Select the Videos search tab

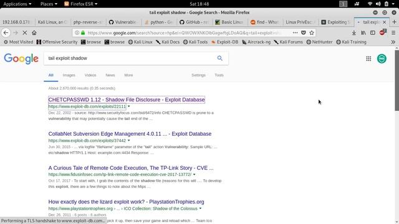click(90, 75)
